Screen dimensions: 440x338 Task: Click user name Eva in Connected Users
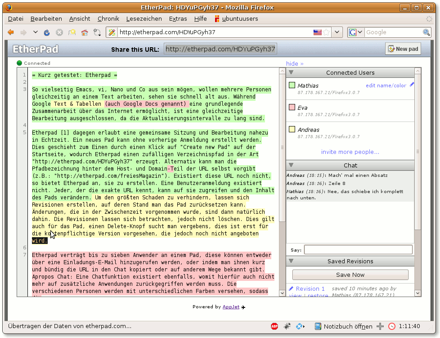(302, 108)
